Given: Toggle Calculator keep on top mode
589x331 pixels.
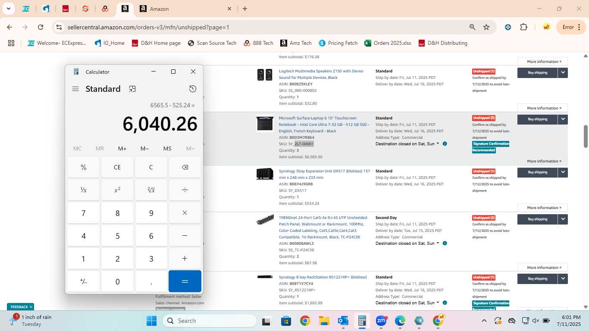Looking at the screenshot, I should (132, 89).
